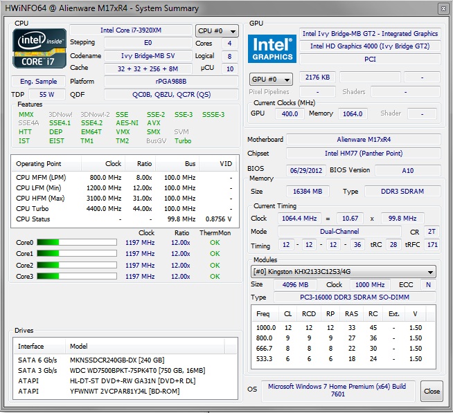Select the 1000.0 frequency timing row
The width and height of the screenshot is (453, 413).
344,328
